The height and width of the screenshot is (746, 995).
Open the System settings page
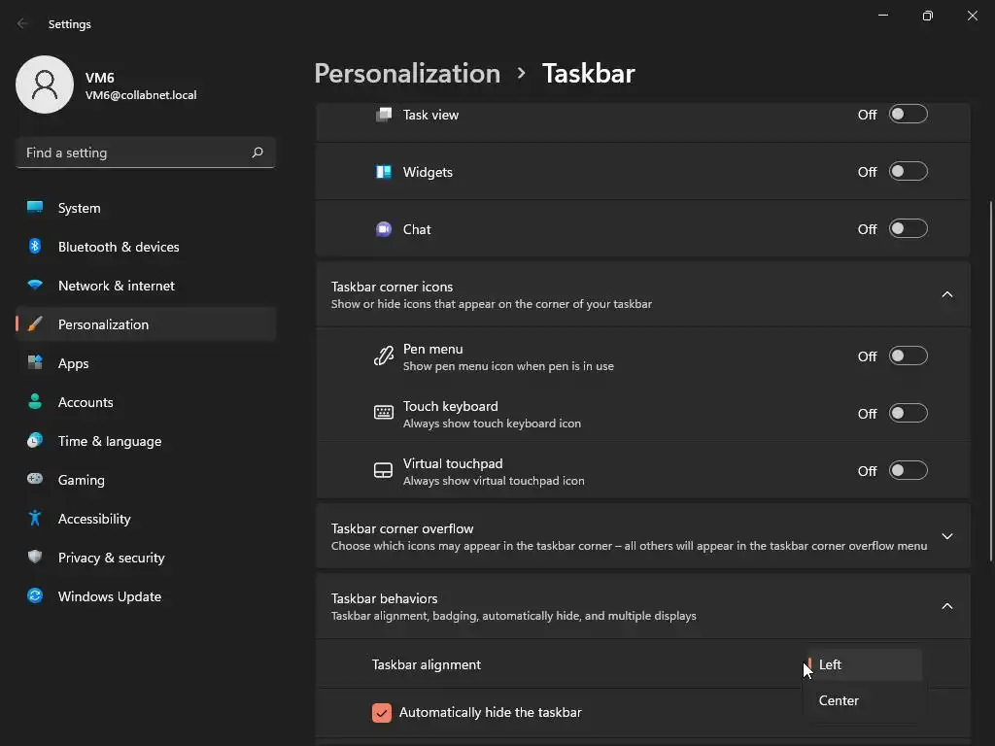(x=79, y=208)
